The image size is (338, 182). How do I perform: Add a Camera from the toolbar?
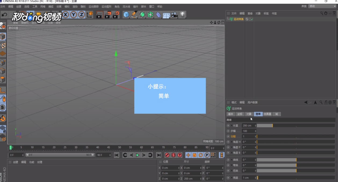click(175, 15)
